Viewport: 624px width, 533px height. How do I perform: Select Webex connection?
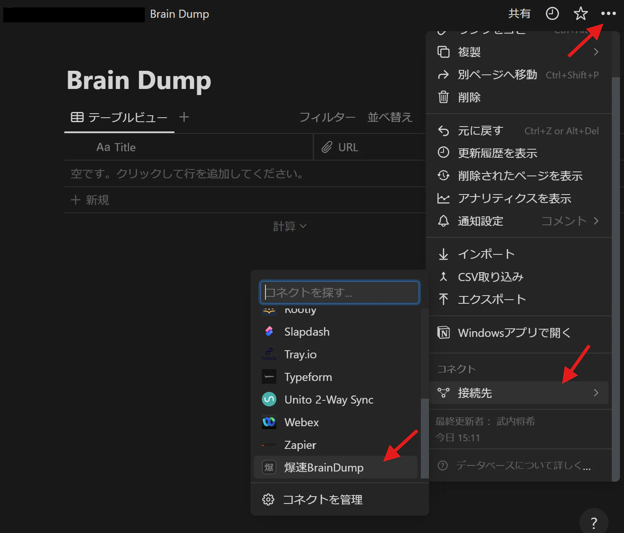[x=335, y=422]
